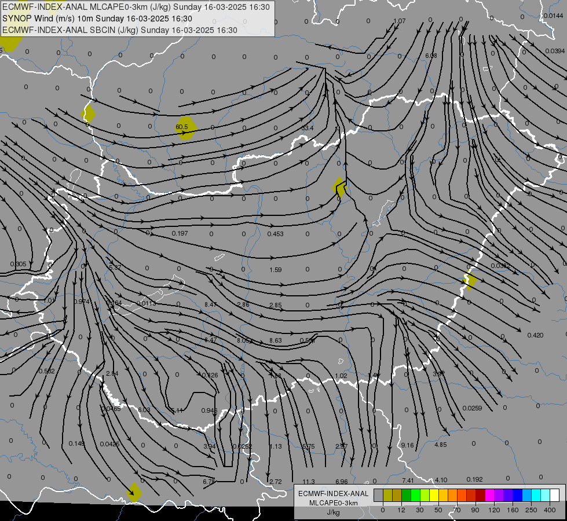Click the grid value 1.07
The height and width of the screenshot is (521, 567).
tap(399, 21)
